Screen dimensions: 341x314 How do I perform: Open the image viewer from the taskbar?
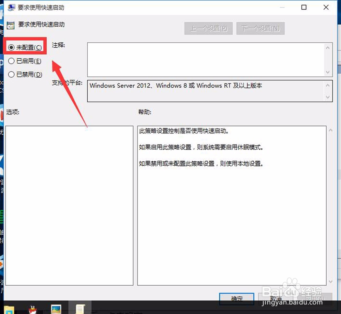click(x=56, y=309)
